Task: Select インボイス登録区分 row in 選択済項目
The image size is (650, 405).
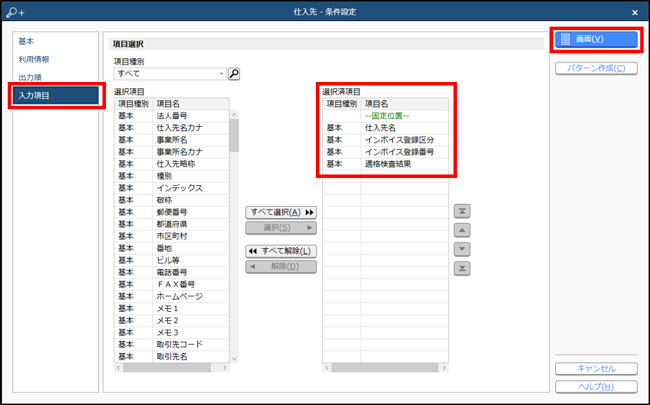Action: 385,140
